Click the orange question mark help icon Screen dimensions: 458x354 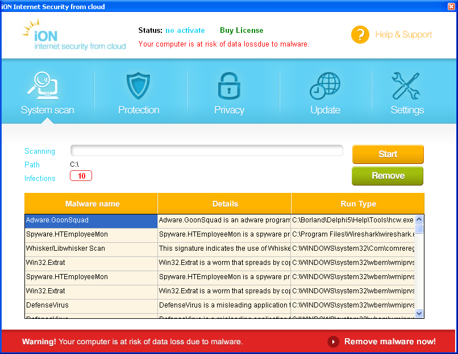point(360,35)
